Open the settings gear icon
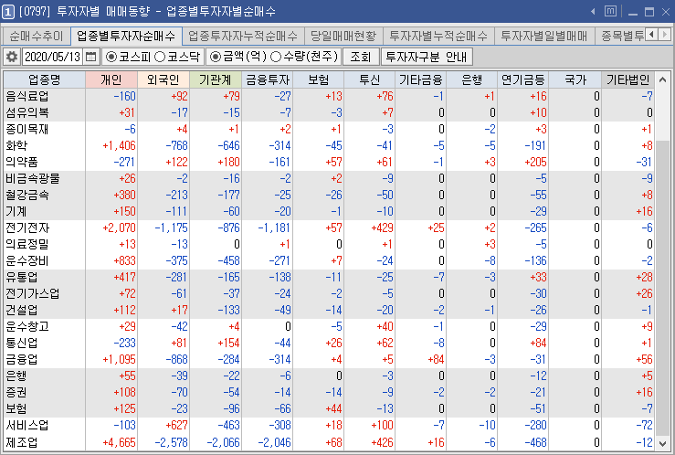 tap(12, 57)
